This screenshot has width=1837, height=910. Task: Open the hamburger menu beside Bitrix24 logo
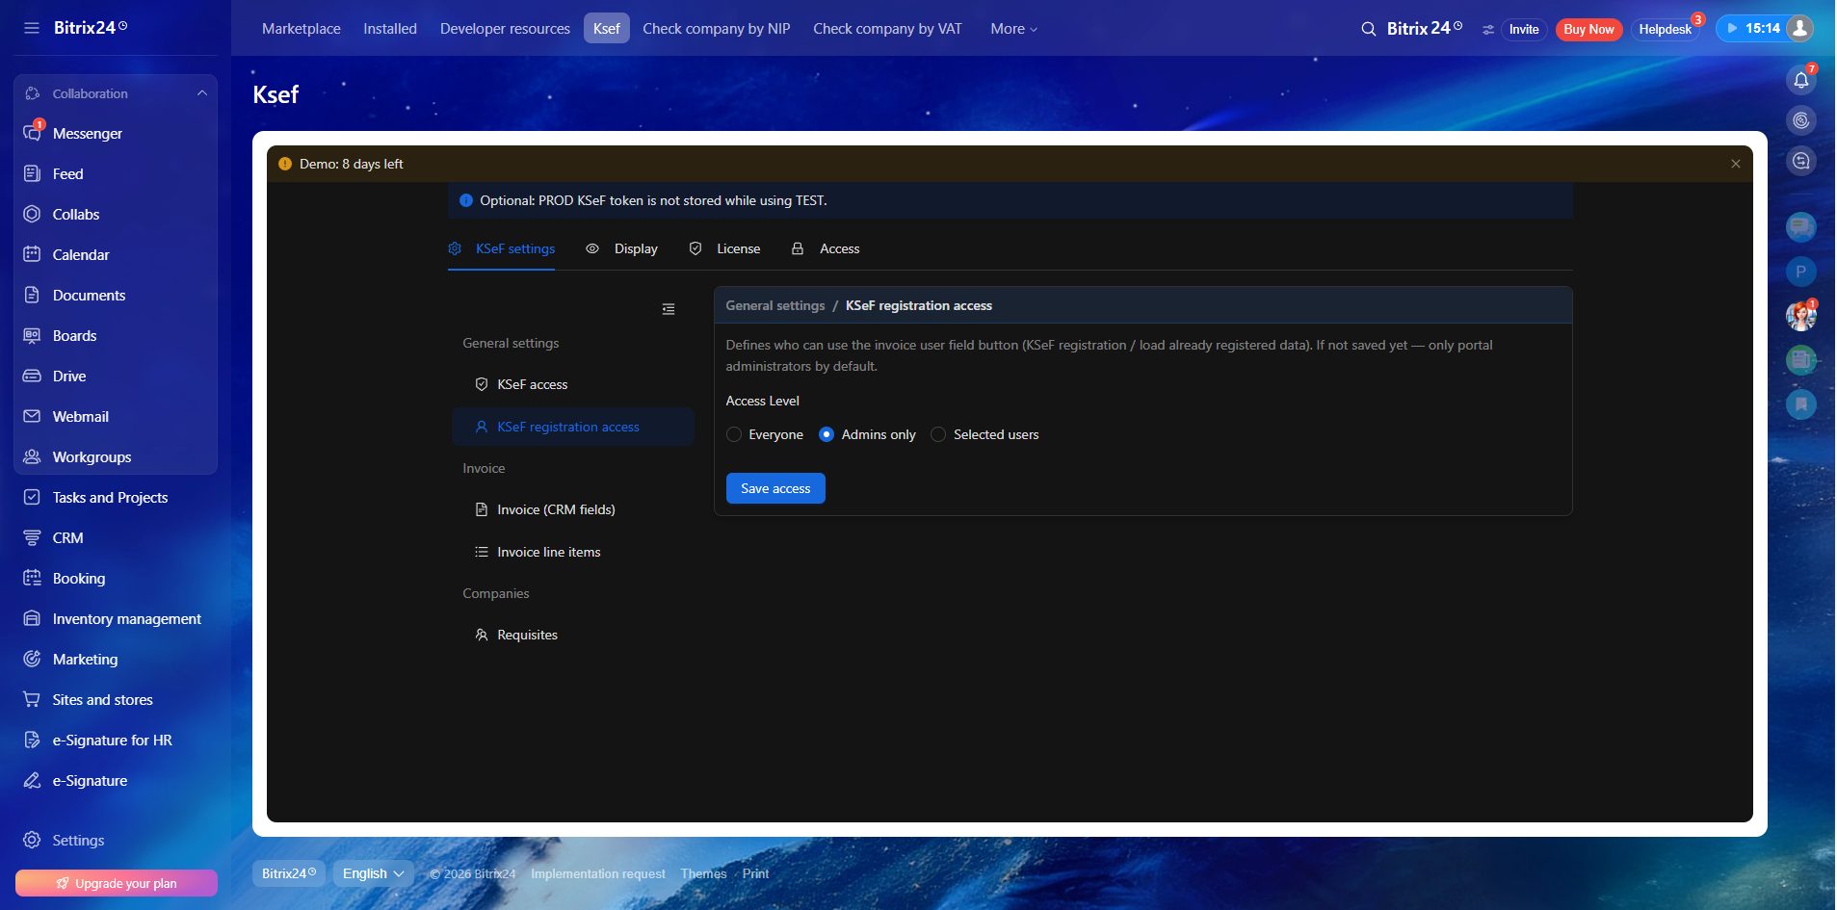32,28
